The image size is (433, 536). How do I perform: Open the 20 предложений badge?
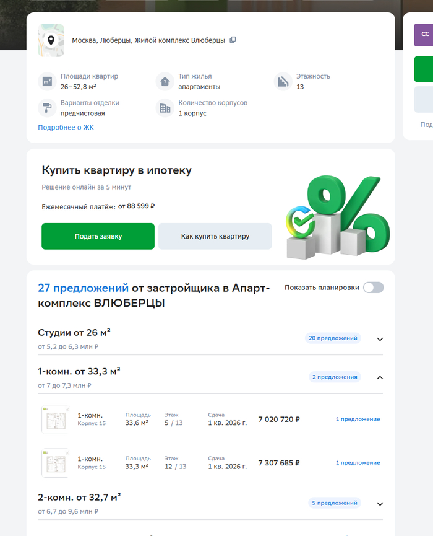(333, 338)
